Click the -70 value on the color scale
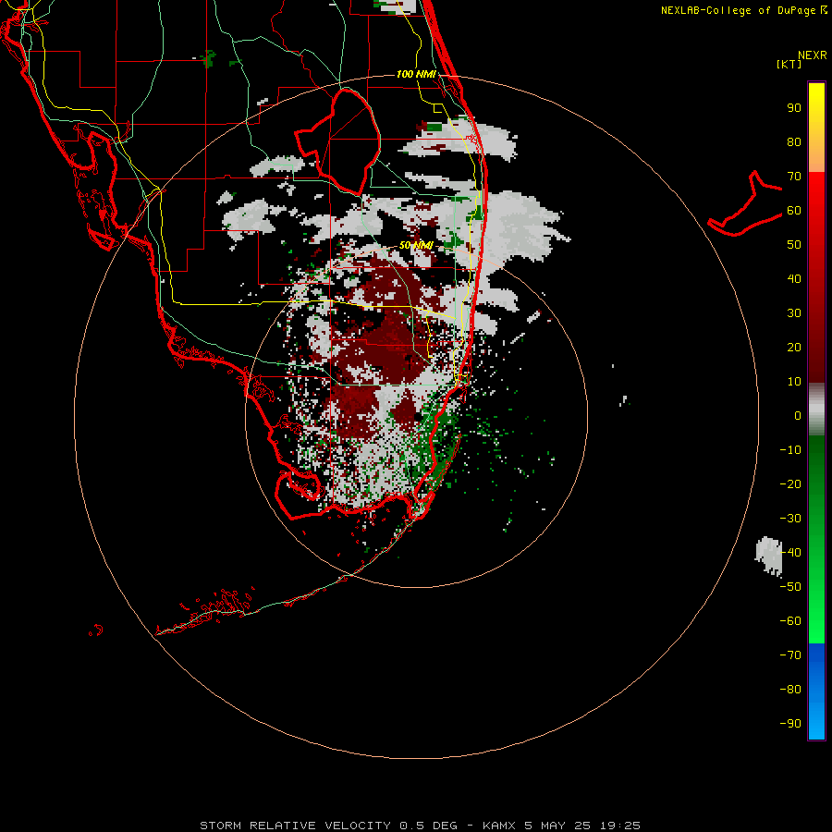 (790, 655)
